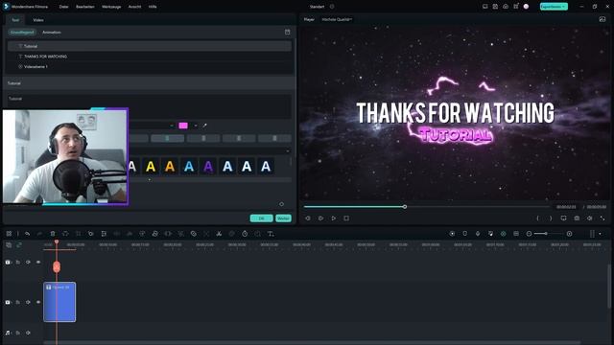Image resolution: width=614 pixels, height=345 pixels.
Task: Select the Videoebene 1 layer
Action: (150, 66)
